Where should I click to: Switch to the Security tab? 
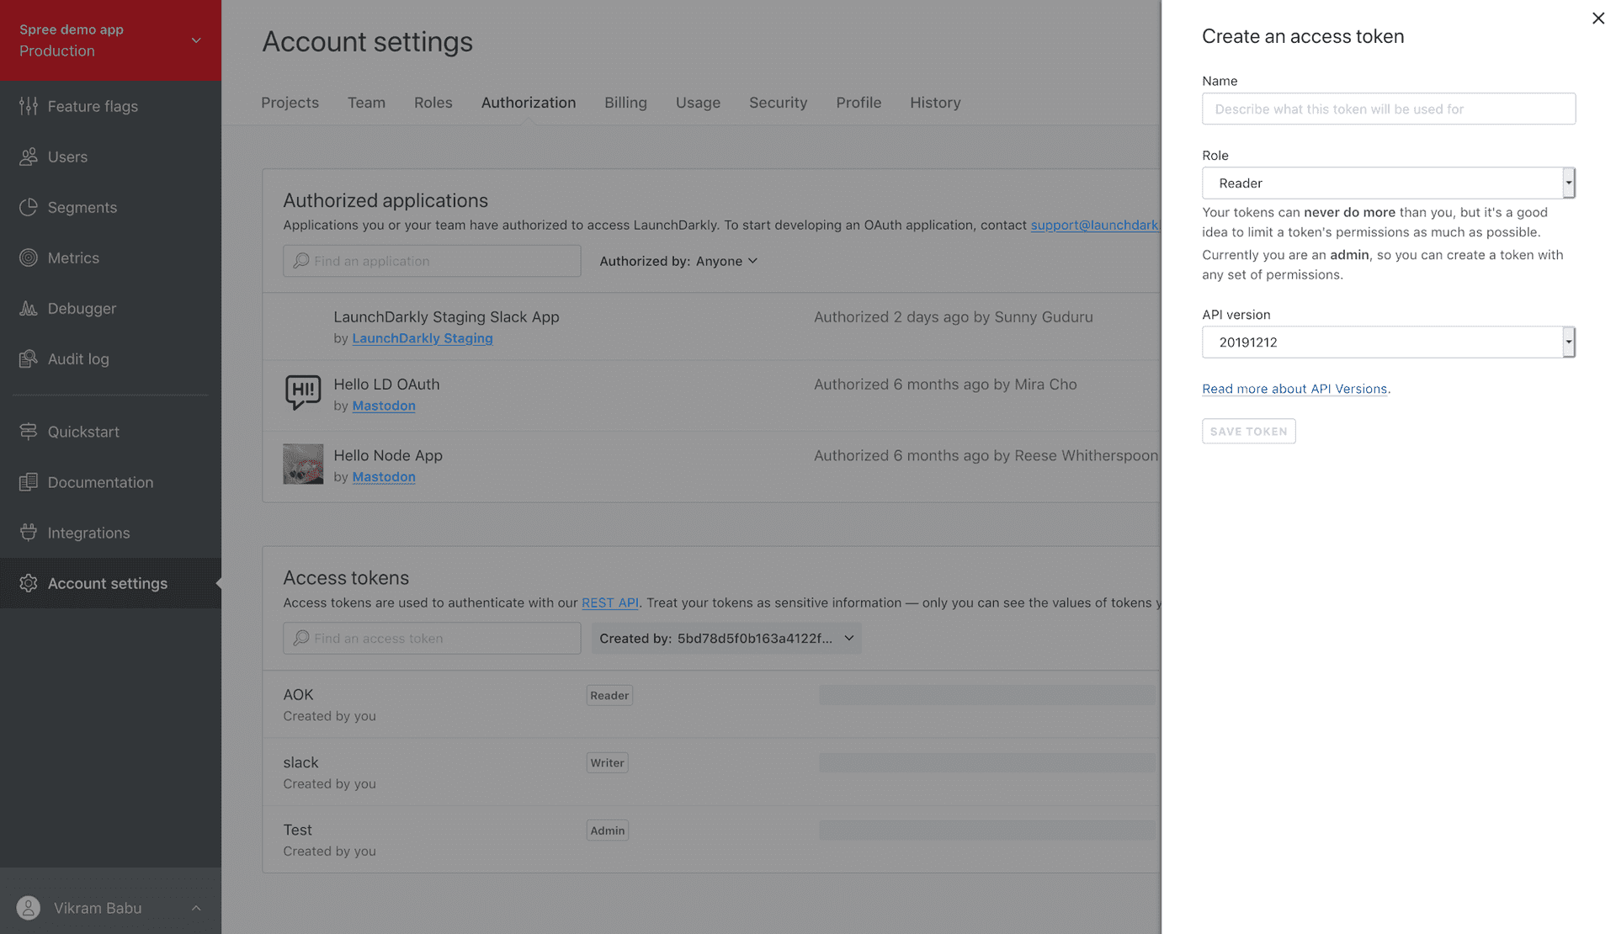(x=778, y=102)
